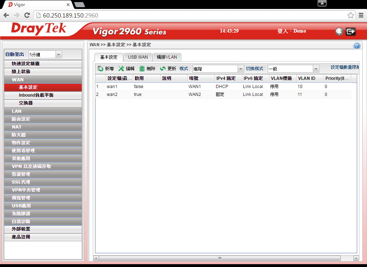This screenshot has height=267, width=367.
Task: Click the horizontal scrollbar thumb
Action: (x=220, y=258)
